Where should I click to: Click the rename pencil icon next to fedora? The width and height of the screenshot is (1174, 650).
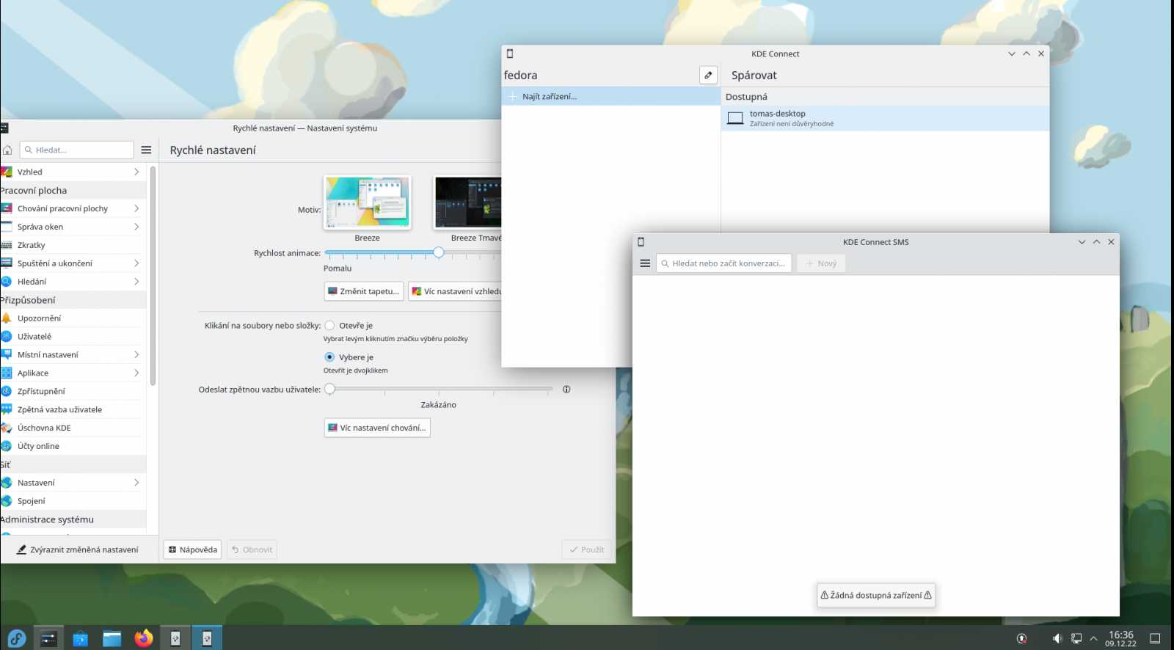click(708, 75)
